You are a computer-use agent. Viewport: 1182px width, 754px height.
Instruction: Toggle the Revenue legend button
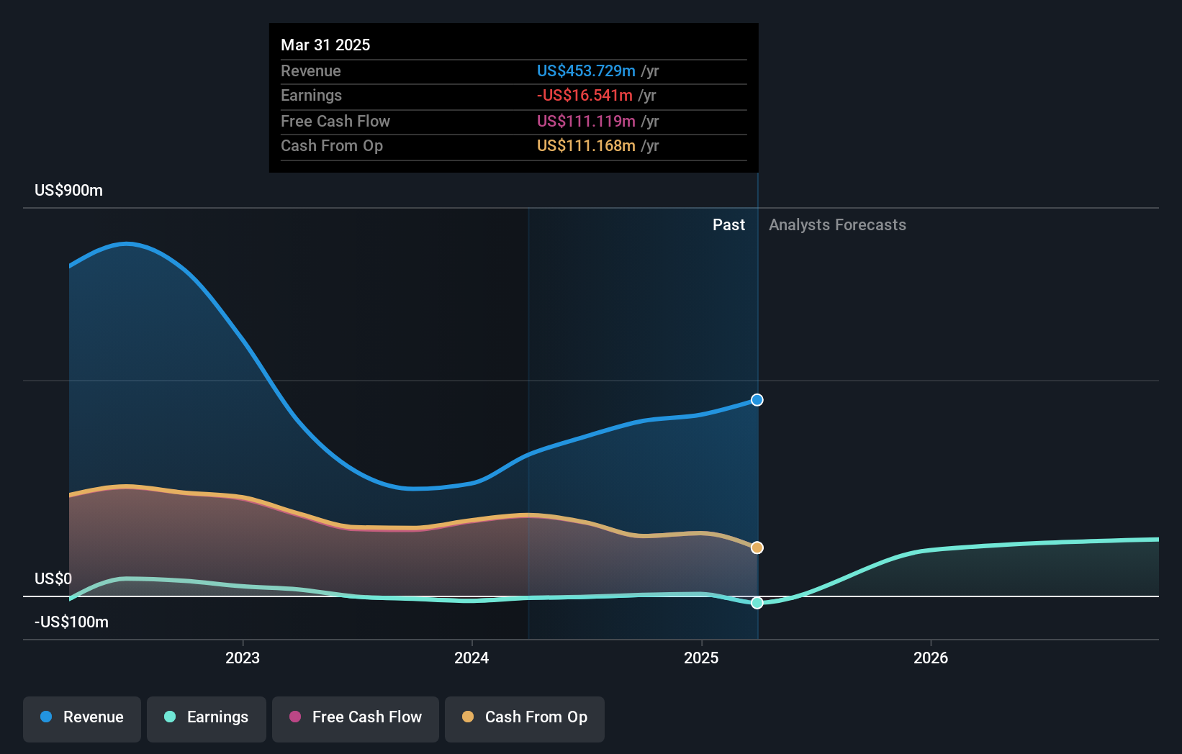tap(82, 719)
